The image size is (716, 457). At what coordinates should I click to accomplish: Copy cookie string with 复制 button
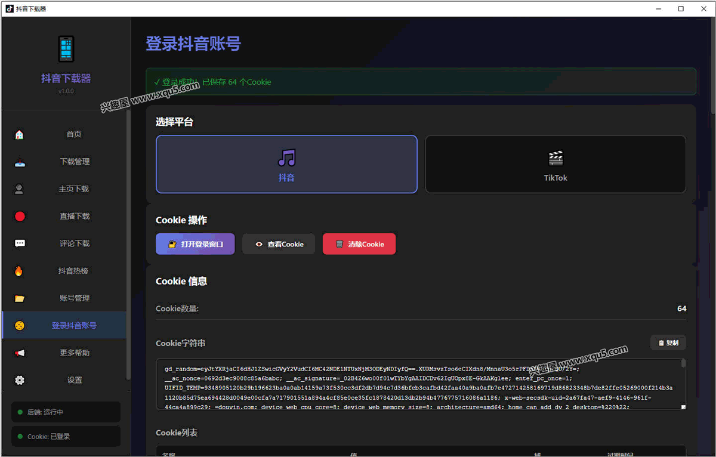(668, 343)
